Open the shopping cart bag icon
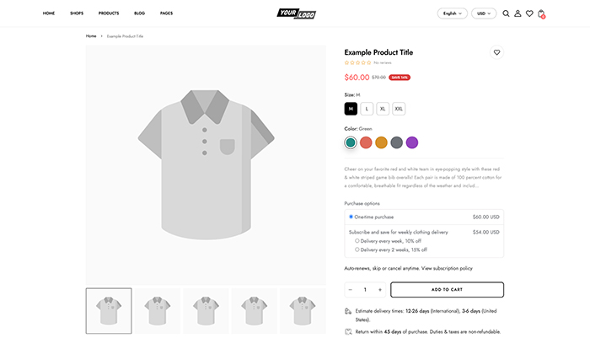The image size is (590, 338). click(541, 13)
